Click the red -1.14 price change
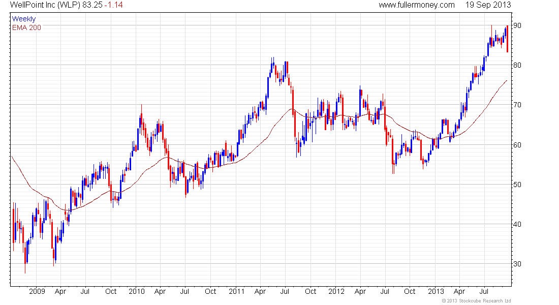Screen dimensions: 559x305 tap(114, 5)
